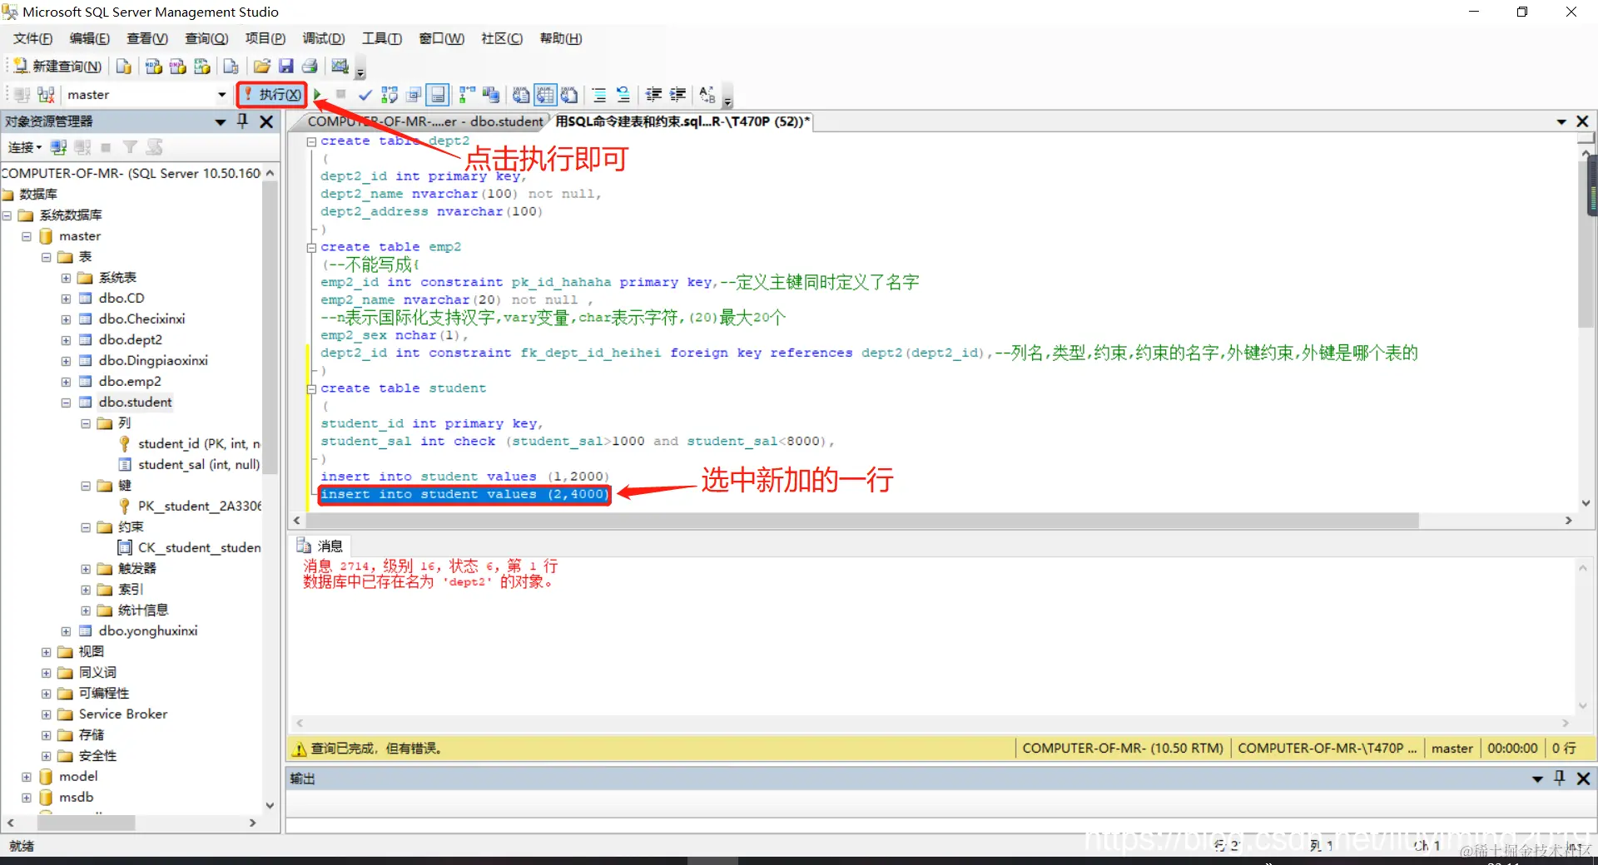
Task: Click the Refresh icon in Object Explorer
Action: coord(154,147)
